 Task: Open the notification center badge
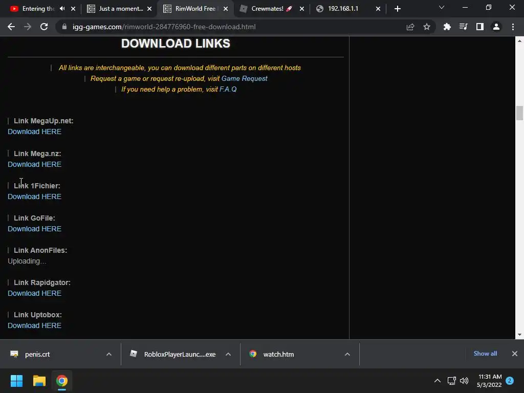(x=510, y=381)
